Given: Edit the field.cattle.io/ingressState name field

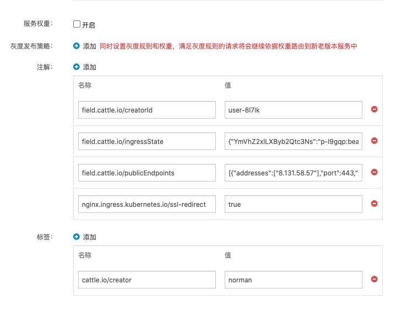Looking at the screenshot, I should (146, 141).
